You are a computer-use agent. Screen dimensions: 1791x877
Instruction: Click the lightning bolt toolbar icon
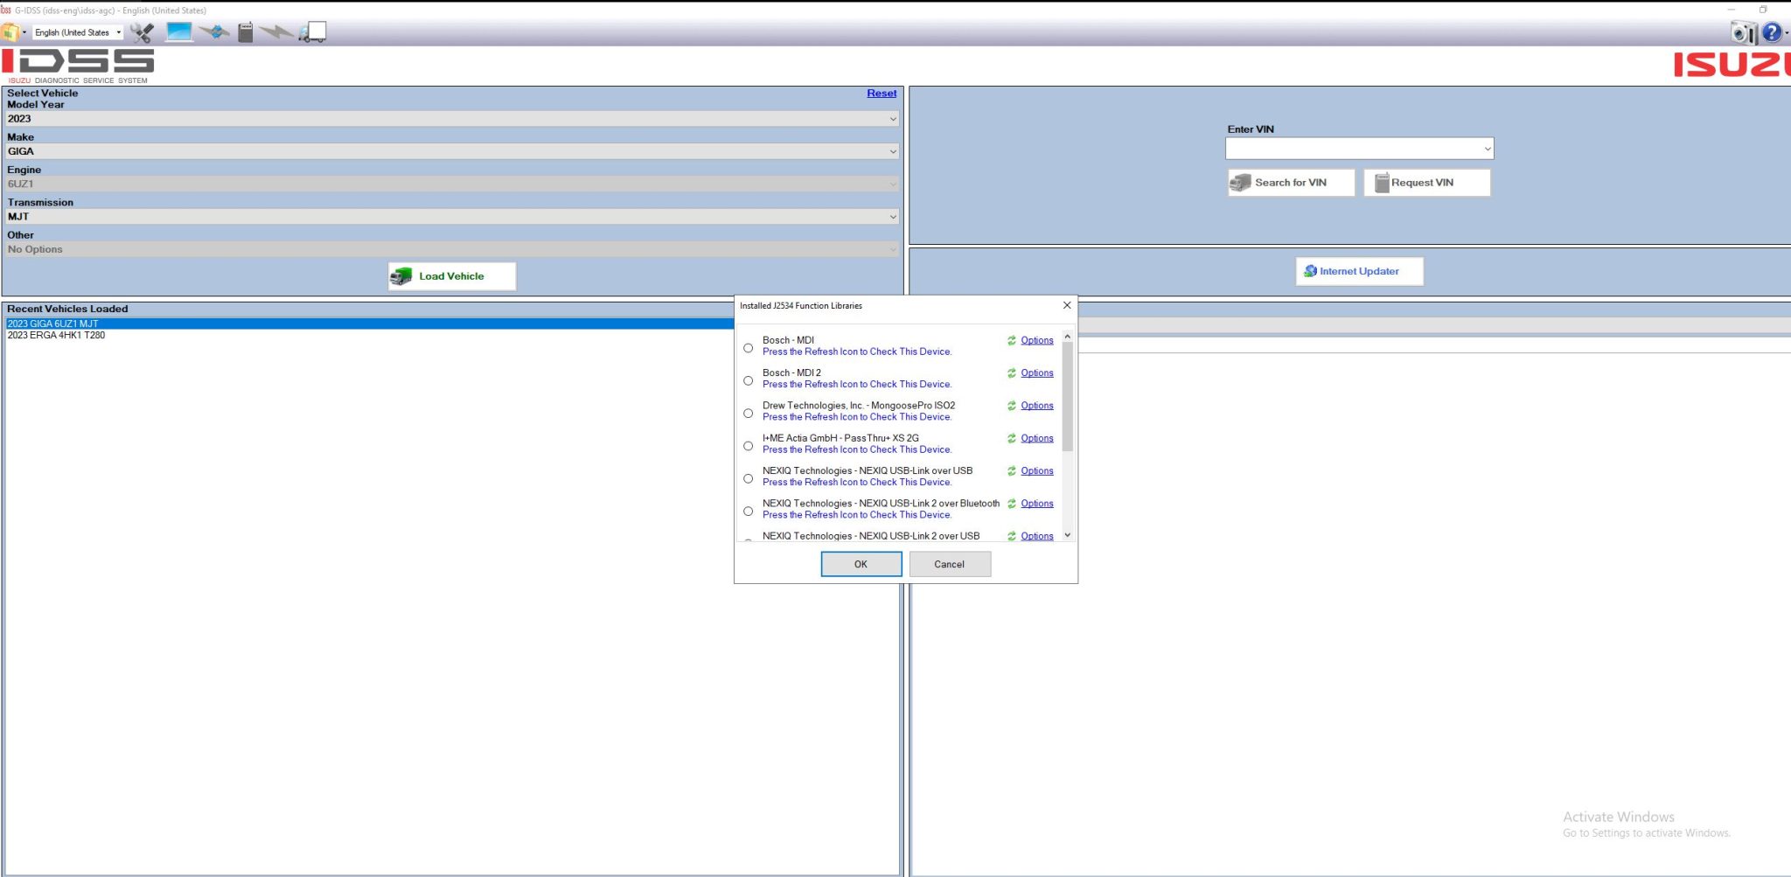click(x=277, y=31)
